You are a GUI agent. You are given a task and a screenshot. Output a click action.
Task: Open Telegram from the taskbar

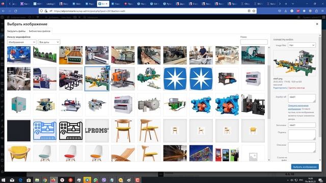coord(87,180)
